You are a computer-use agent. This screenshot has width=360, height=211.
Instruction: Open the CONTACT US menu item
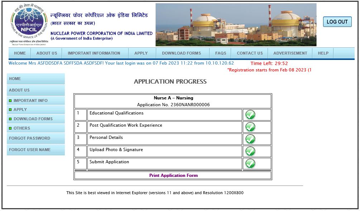250,53
